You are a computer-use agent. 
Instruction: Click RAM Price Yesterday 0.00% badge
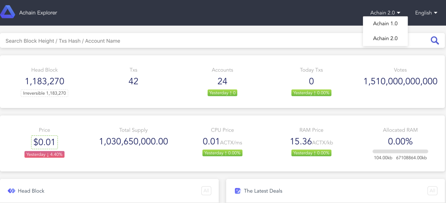pos(311,153)
